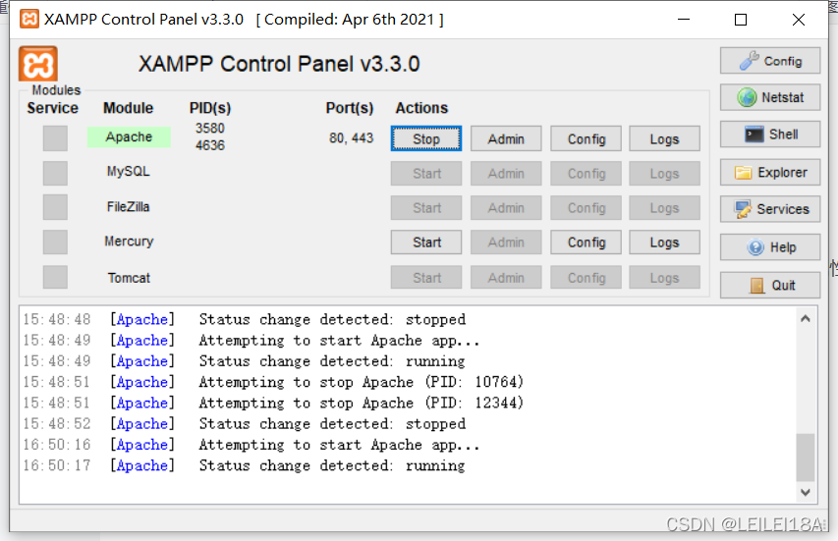Open Tomcat Config button

586,278
